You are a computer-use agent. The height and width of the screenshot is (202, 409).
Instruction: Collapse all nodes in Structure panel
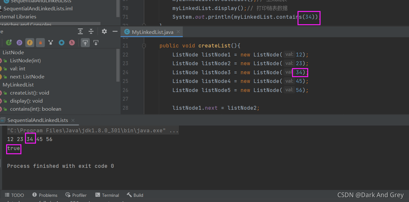(x=91, y=31)
